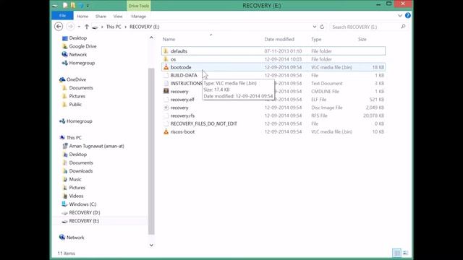Select the bootcode VLC cone icon
Viewport: 463px width, 260px height.
pos(166,67)
